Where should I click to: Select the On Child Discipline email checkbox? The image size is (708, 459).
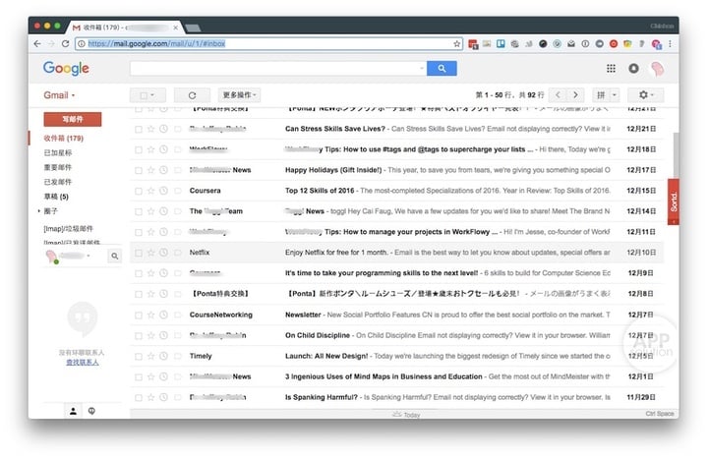(139, 336)
